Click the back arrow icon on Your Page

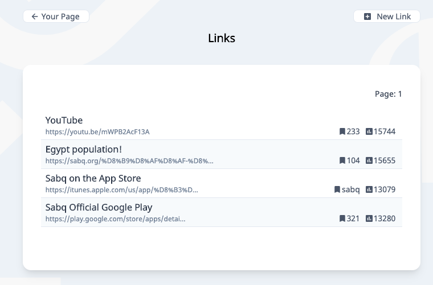click(35, 16)
